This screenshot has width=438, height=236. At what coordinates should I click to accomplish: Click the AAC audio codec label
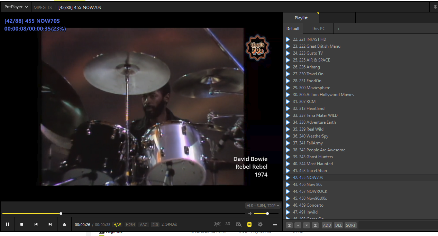[144, 225]
